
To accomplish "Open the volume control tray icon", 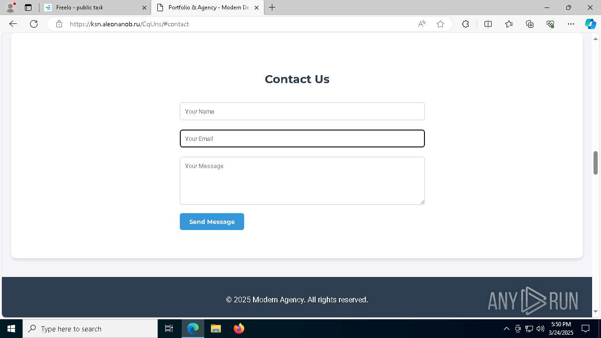I will point(540,329).
